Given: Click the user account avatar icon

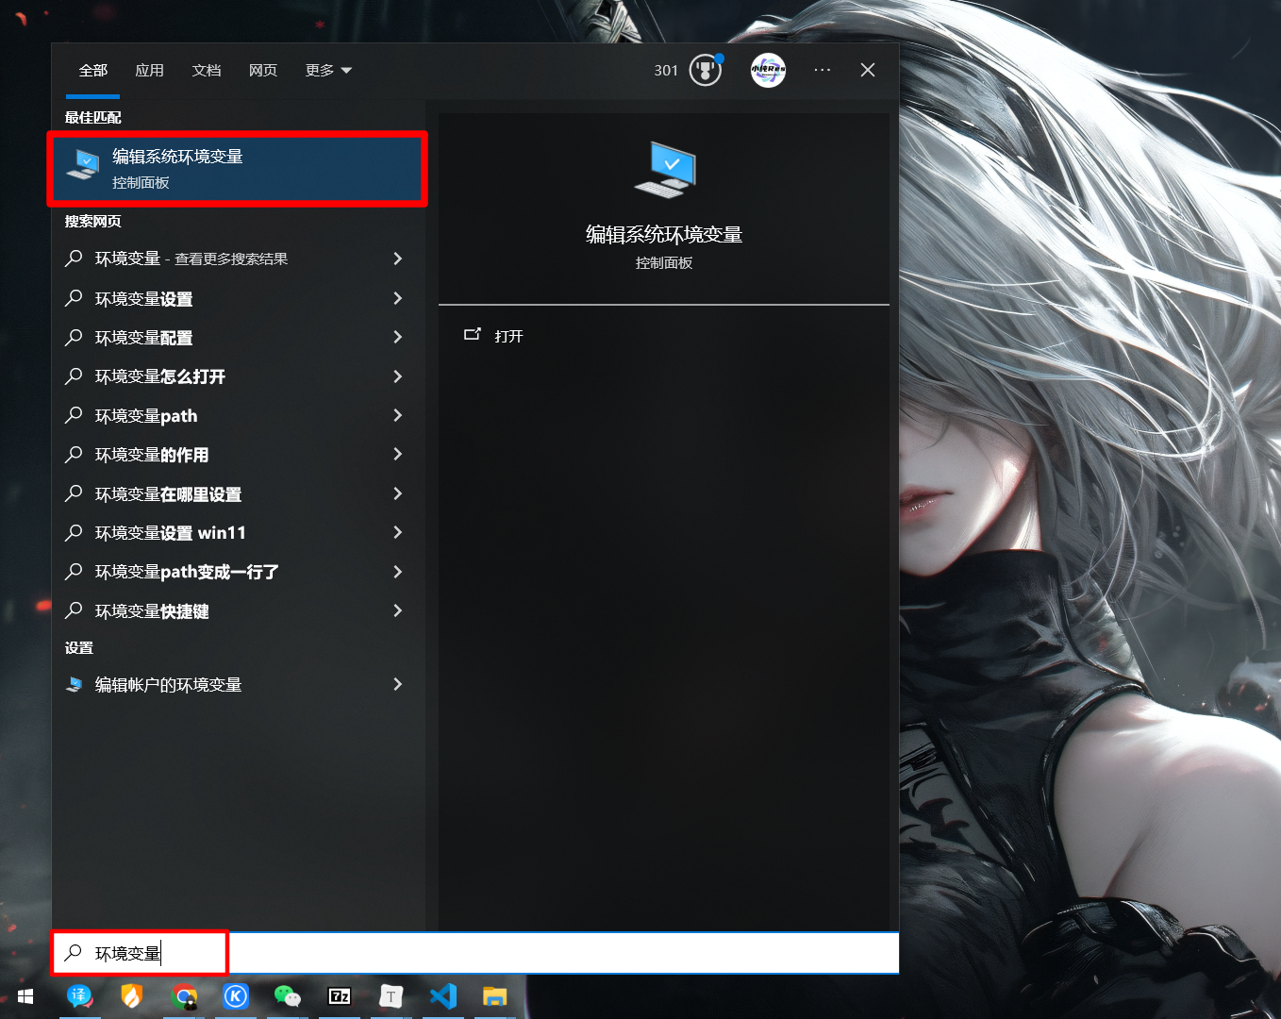Looking at the screenshot, I should [768, 71].
